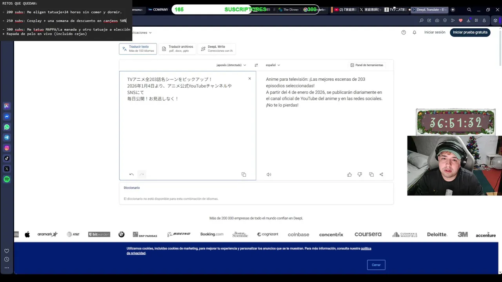Open browser downloads icon
Image resolution: width=502 pixels, height=282 pixels.
click(x=468, y=20)
